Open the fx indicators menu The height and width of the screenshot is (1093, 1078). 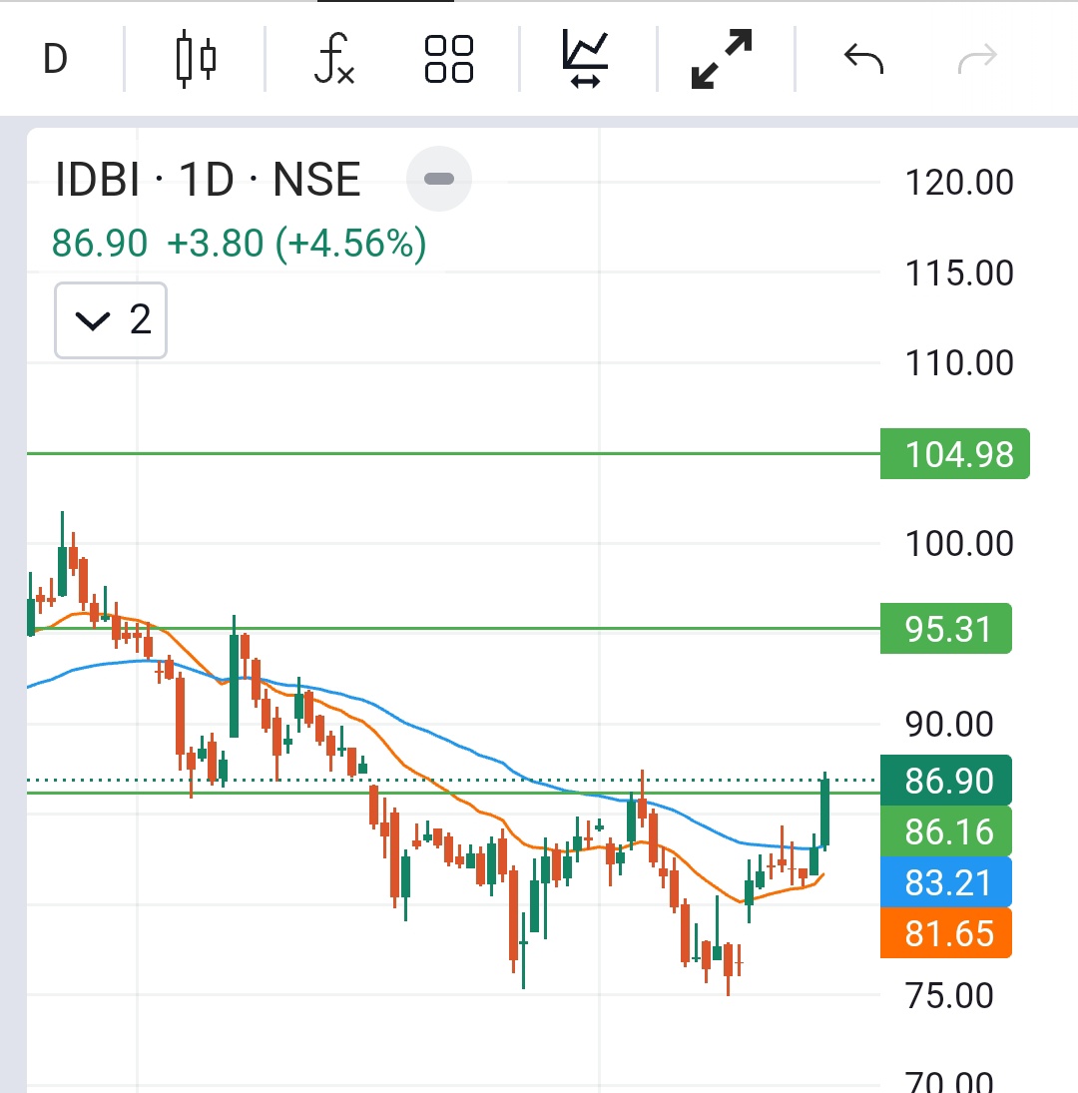tap(334, 59)
